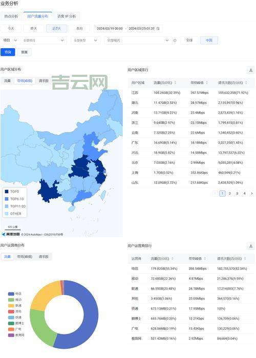Click the 高德地图 logo on map
The width and height of the screenshot is (256, 358).
tap(11, 234)
